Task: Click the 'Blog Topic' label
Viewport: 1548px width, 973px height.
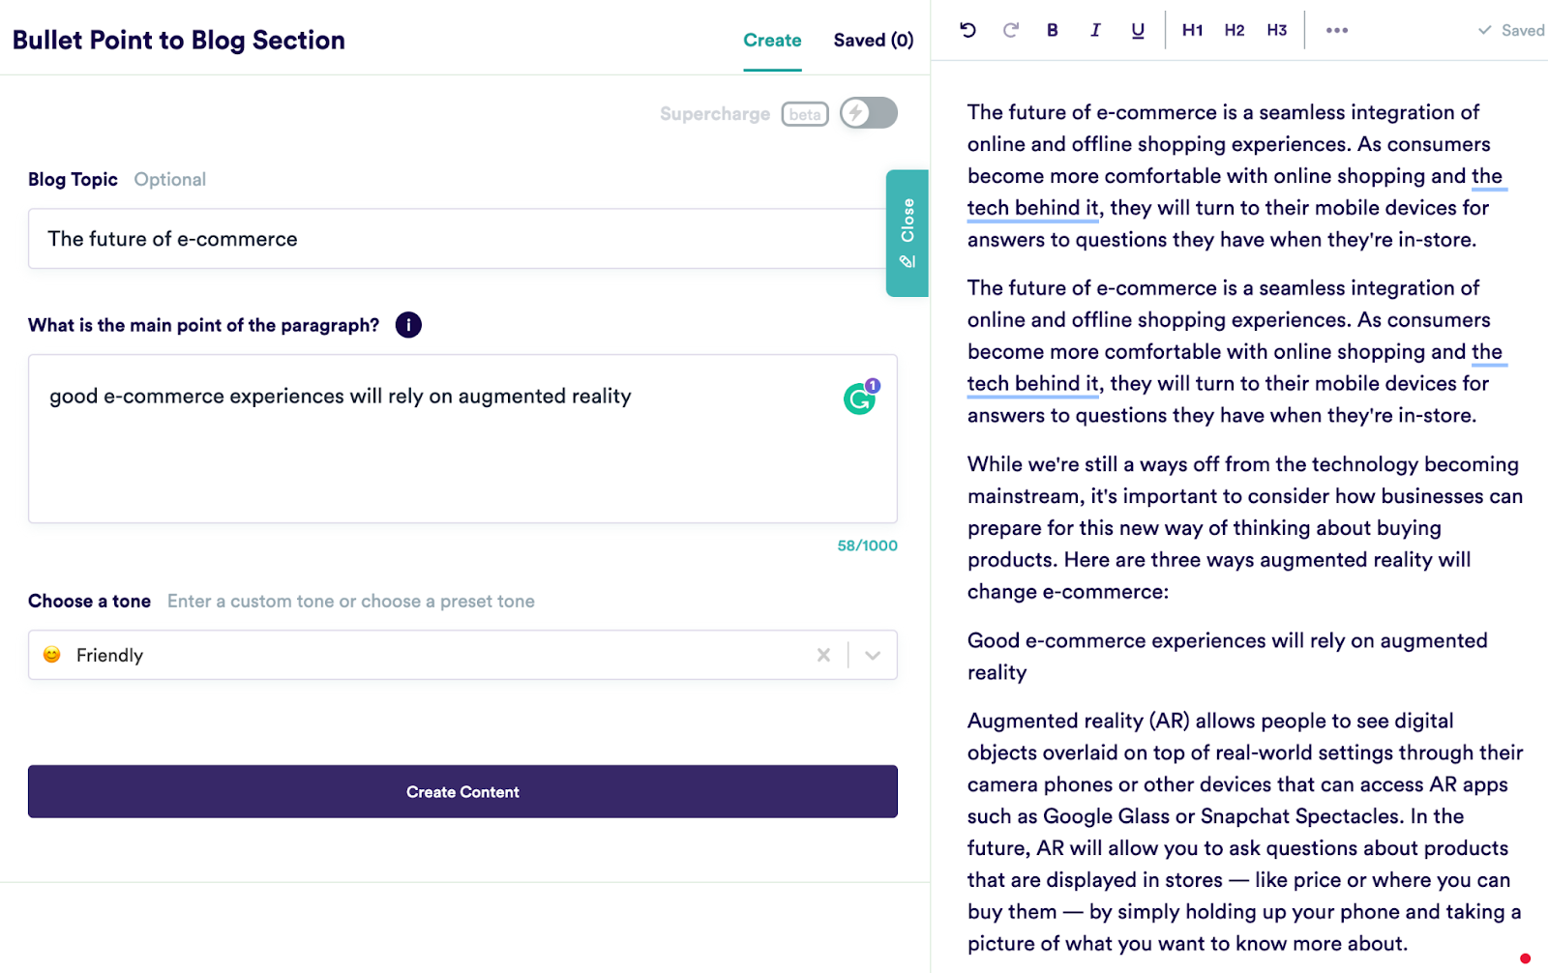Action: click(x=73, y=180)
